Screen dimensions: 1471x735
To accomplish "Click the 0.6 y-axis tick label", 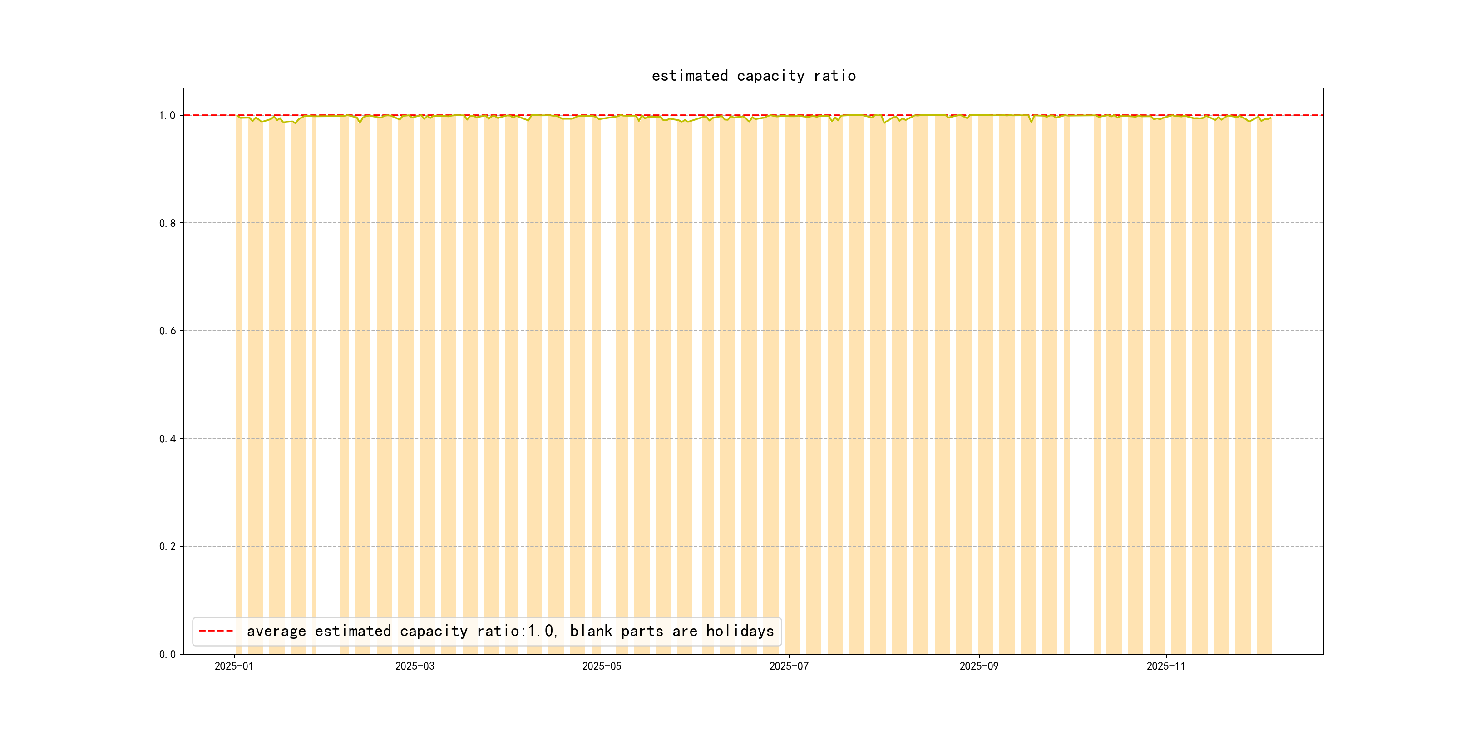I will (167, 331).
